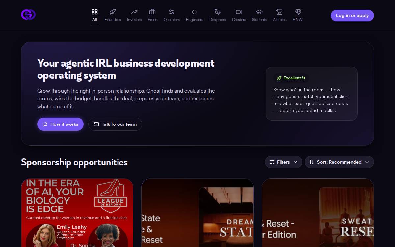This screenshot has width=395, height=247.
Task: Click the Execs label text
Action: click(x=152, y=20)
